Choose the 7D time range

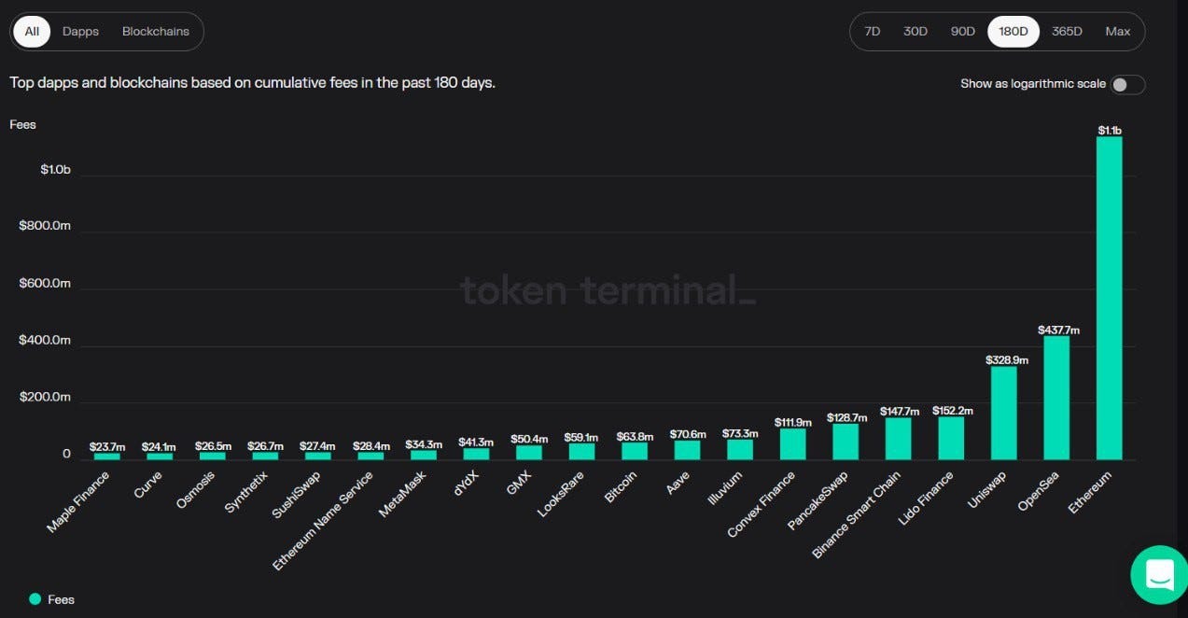pyautogui.click(x=873, y=32)
